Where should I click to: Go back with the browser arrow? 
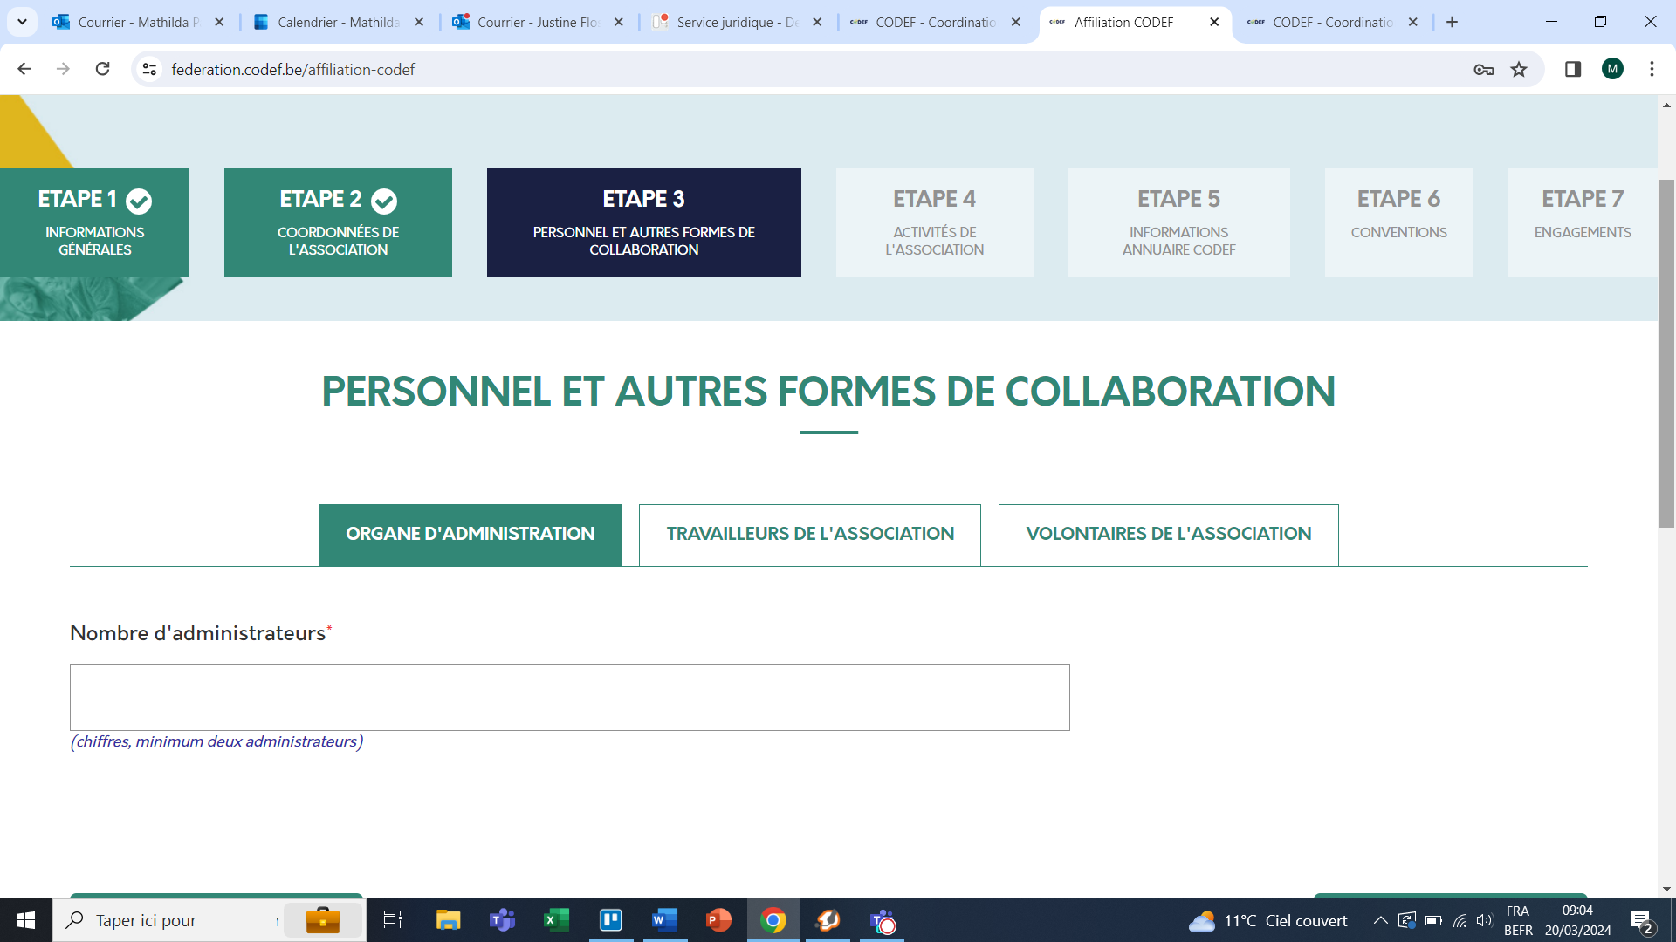pos(24,69)
